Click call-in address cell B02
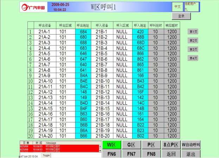This screenshot has width=219, height=158. tap(140, 136)
